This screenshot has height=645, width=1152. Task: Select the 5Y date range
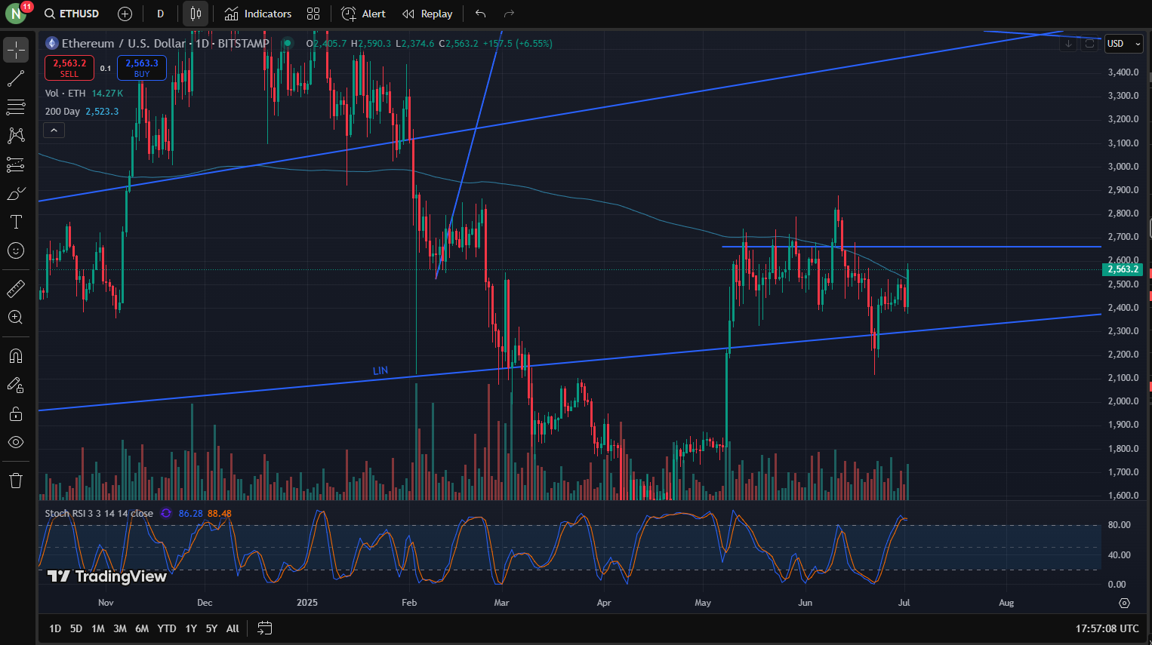(x=211, y=628)
